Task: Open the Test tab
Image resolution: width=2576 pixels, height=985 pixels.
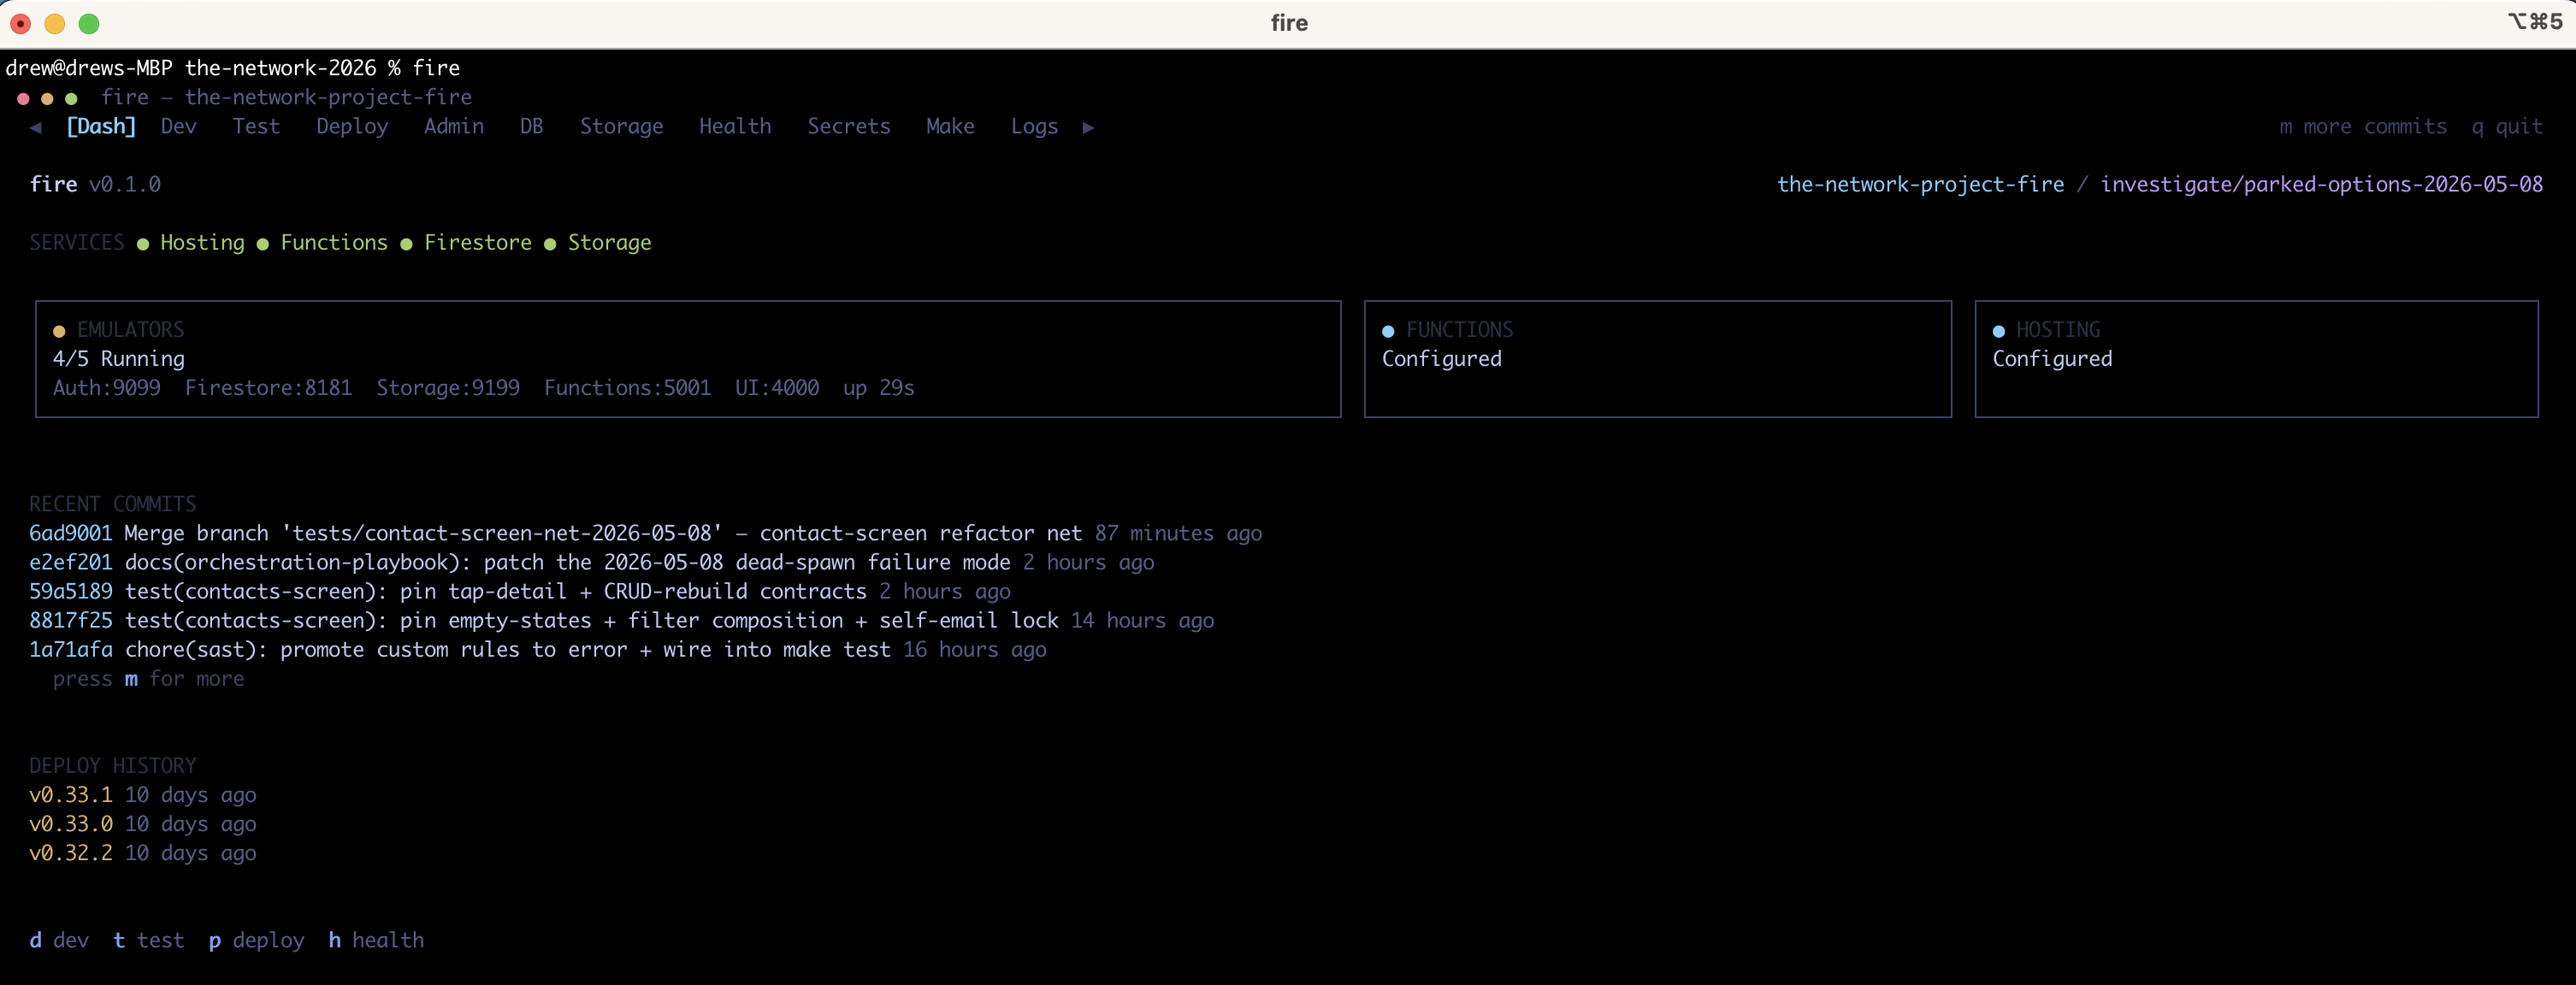Action: 256,126
